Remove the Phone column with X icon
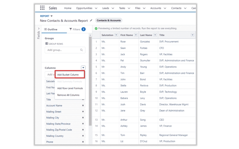Screen dimensions: 239x149 (x=83, y=142)
